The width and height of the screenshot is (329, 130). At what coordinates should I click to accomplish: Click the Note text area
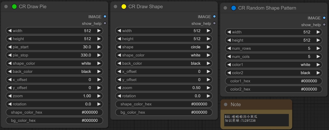tap(256, 120)
